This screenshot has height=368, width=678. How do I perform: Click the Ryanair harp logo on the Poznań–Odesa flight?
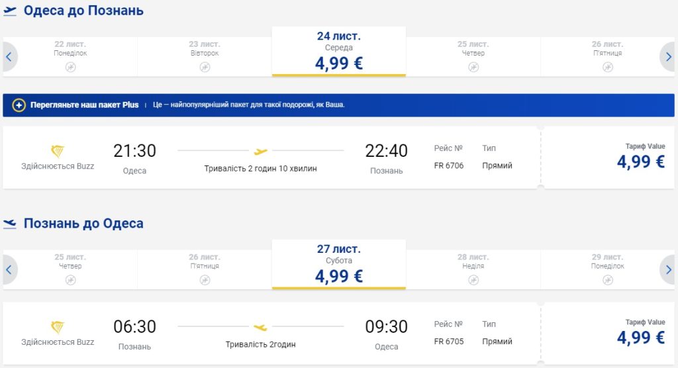(58, 327)
